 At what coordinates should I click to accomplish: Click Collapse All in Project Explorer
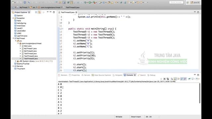(36, 12)
